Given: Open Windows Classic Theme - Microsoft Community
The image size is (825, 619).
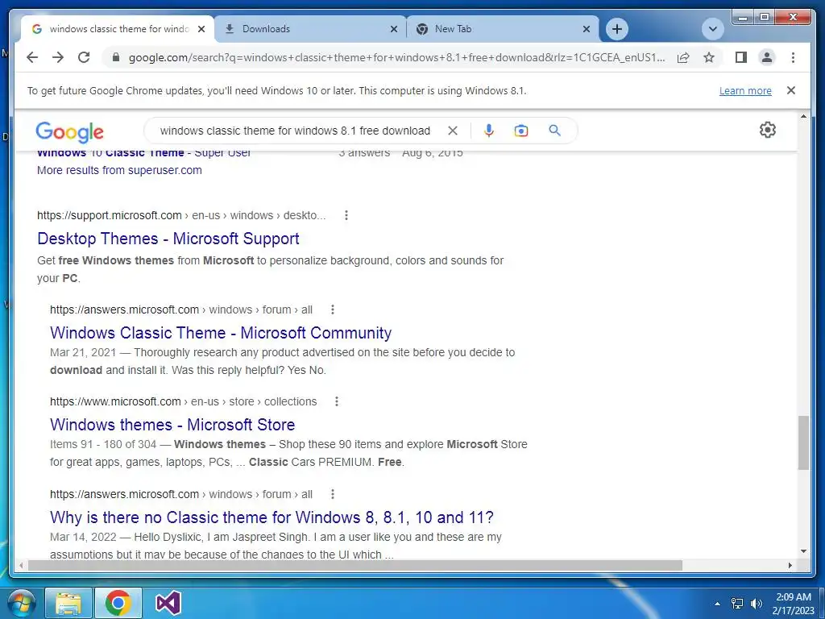Looking at the screenshot, I should 221,333.
